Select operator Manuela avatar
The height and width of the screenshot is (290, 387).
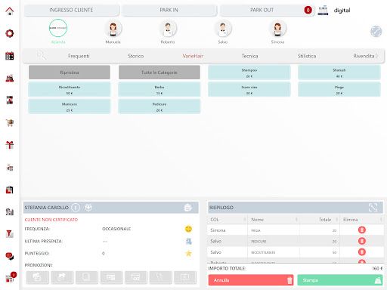tap(113, 29)
